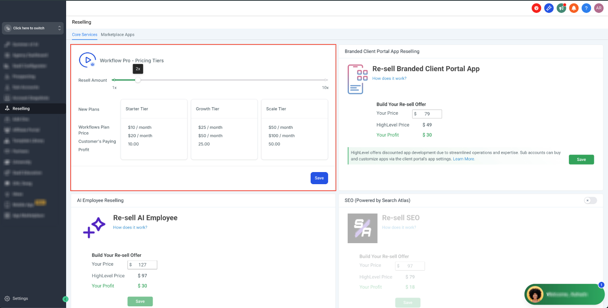608x308 pixels.
Task: Expand the 'Click here to switch' account dropdown
Action: (33, 28)
